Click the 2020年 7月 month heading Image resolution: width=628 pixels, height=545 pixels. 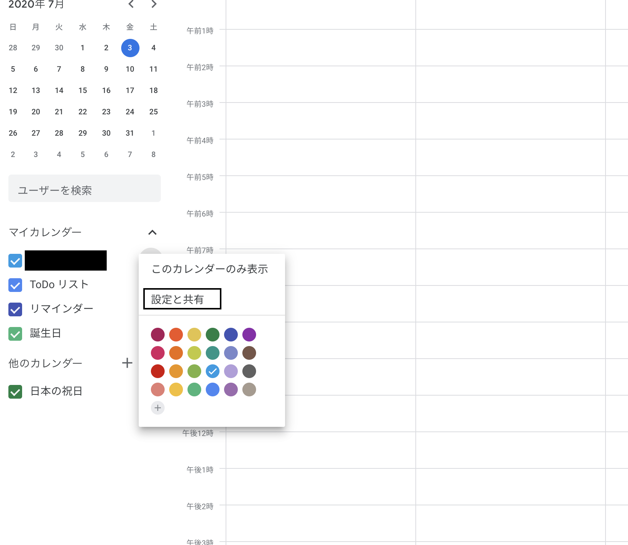click(x=36, y=4)
